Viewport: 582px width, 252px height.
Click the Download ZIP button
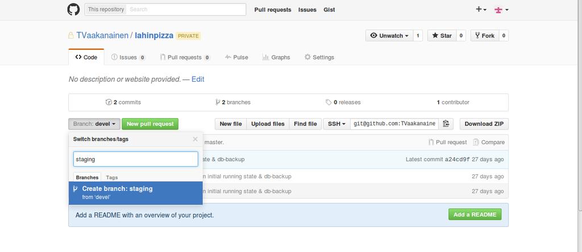coord(484,124)
